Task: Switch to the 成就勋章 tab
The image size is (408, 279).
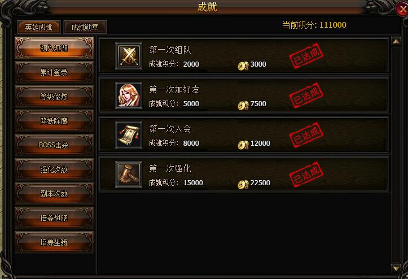Action: point(85,27)
